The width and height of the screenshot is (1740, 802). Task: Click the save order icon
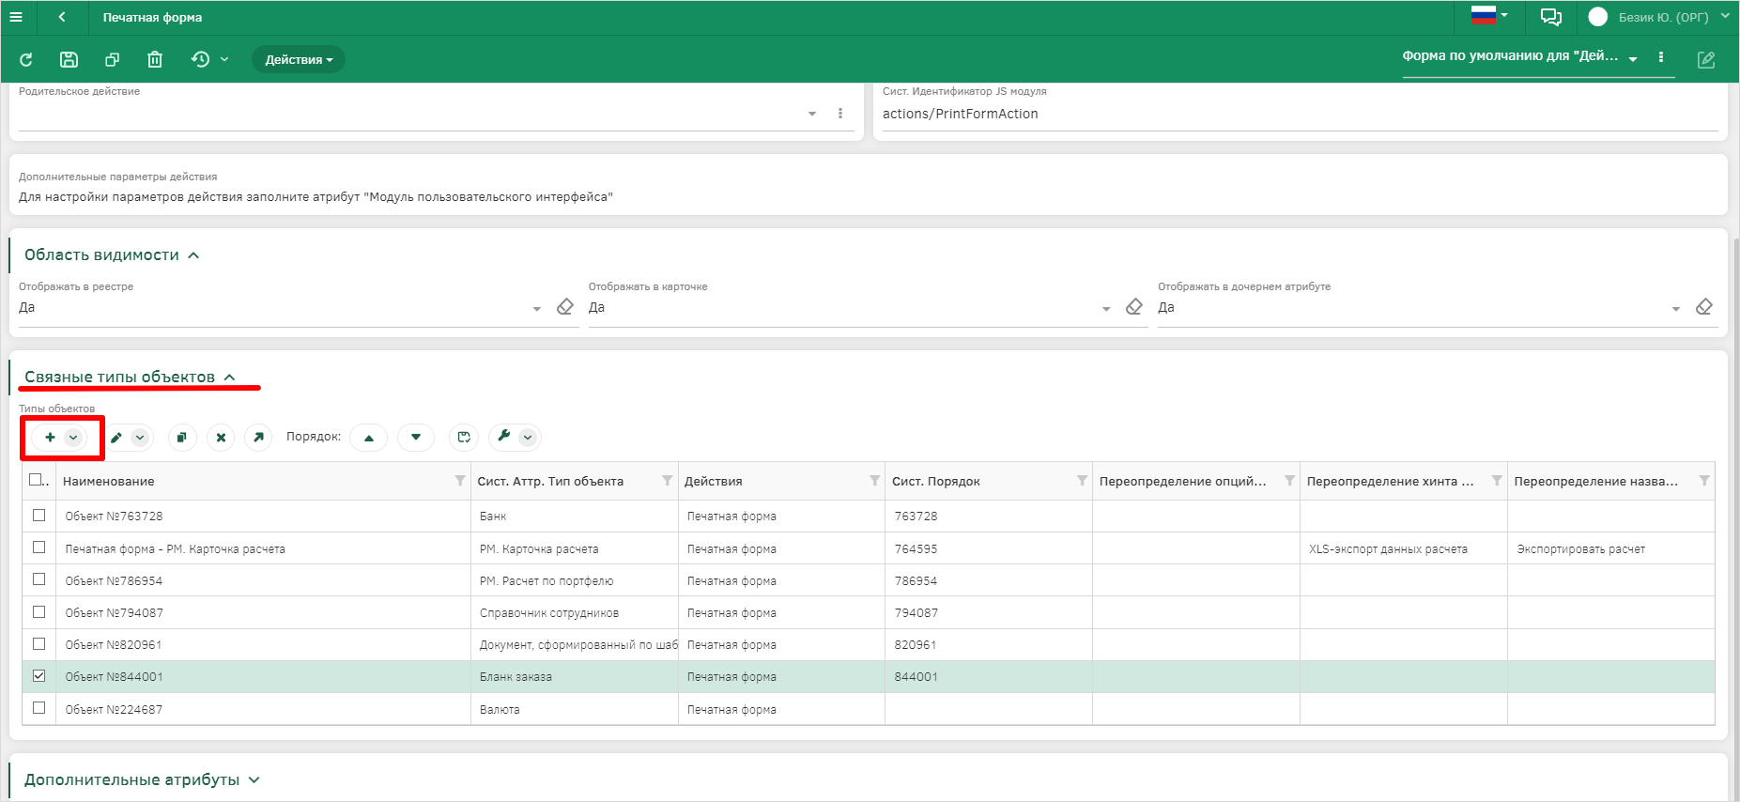pyautogui.click(x=464, y=438)
